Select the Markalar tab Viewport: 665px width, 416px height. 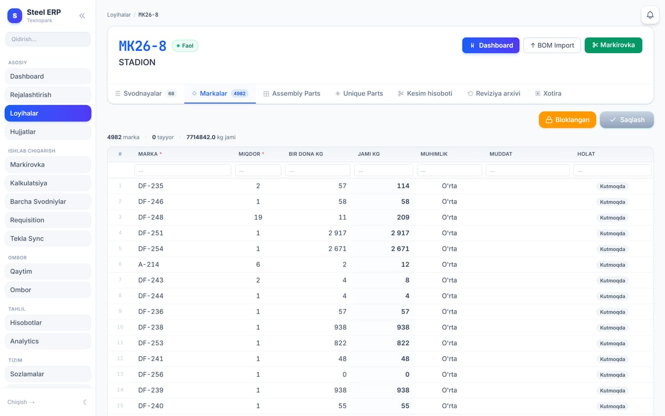tap(219, 94)
